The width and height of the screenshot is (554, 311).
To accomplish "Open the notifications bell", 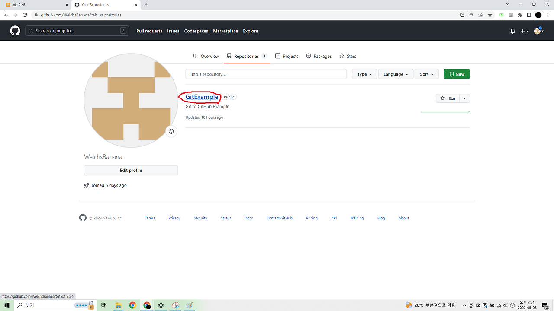I will 512,31.
